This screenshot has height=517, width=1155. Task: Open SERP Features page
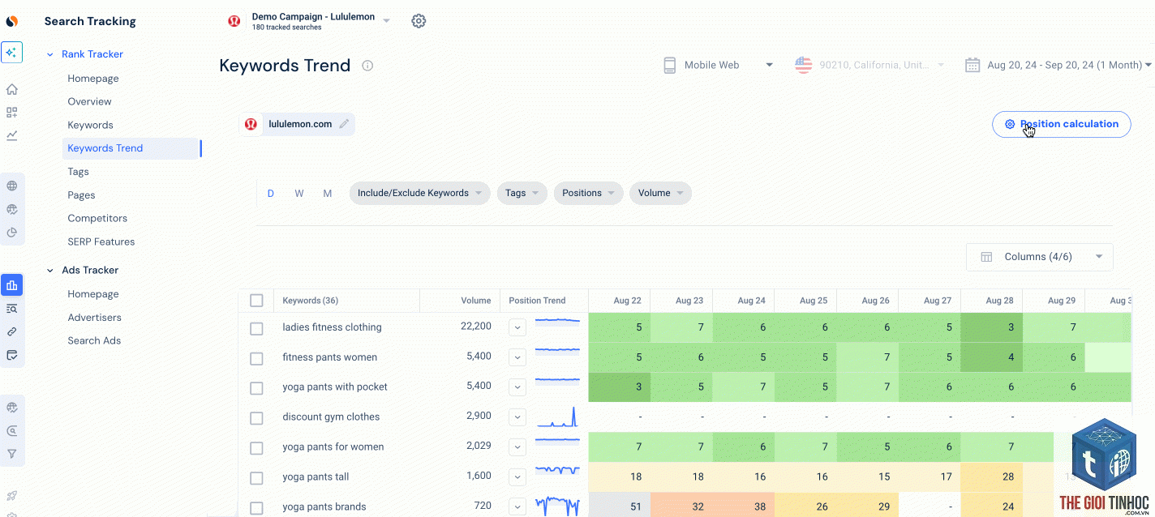[101, 241]
